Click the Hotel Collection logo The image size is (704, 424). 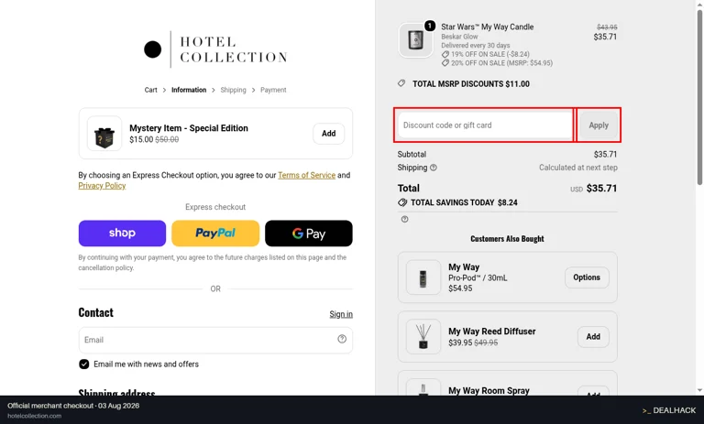[215, 49]
